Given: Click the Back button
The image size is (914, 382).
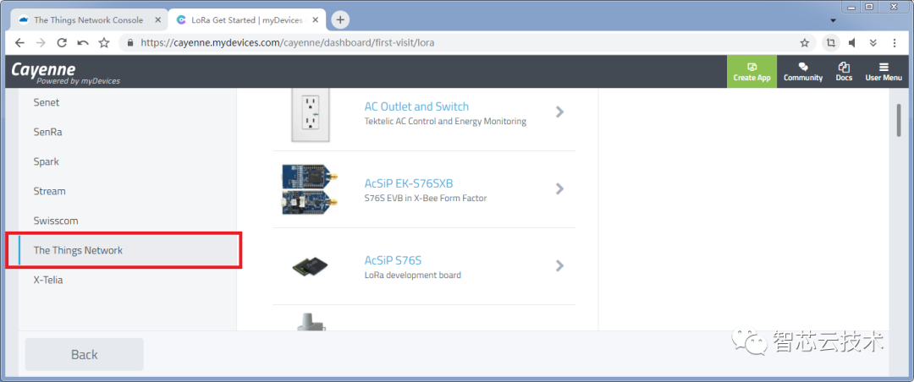Looking at the screenshot, I should pos(84,354).
